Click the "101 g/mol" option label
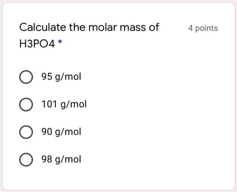237x192 pixels. click(64, 104)
